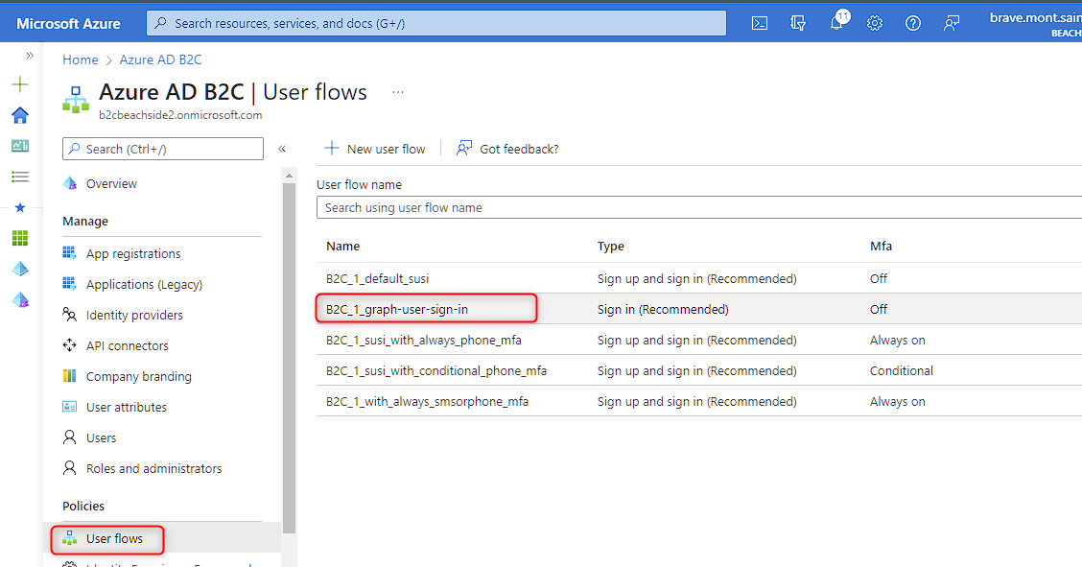Open B2C_1_graph-user-sign-in user flow
The image size is (1082, 567).
[x=397, y=309]
